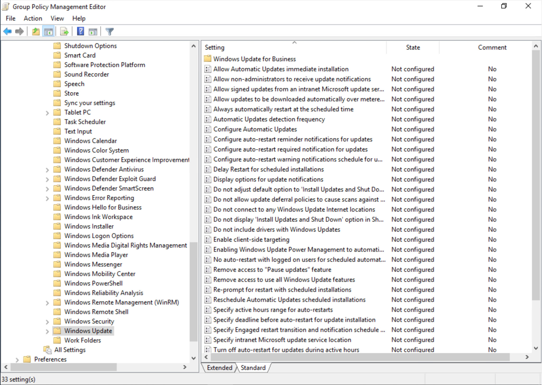The height and width of the screenshot is (385, 542).
Task: Click the tree pane scroll-up arrow
Action: pos(194,46)
